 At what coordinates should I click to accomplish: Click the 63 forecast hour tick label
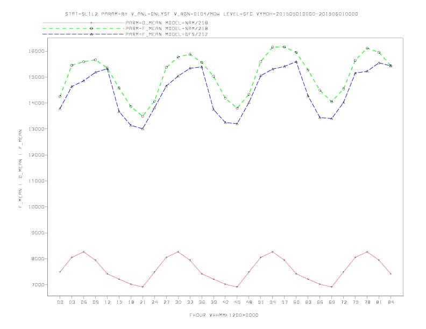coord(308,302)
